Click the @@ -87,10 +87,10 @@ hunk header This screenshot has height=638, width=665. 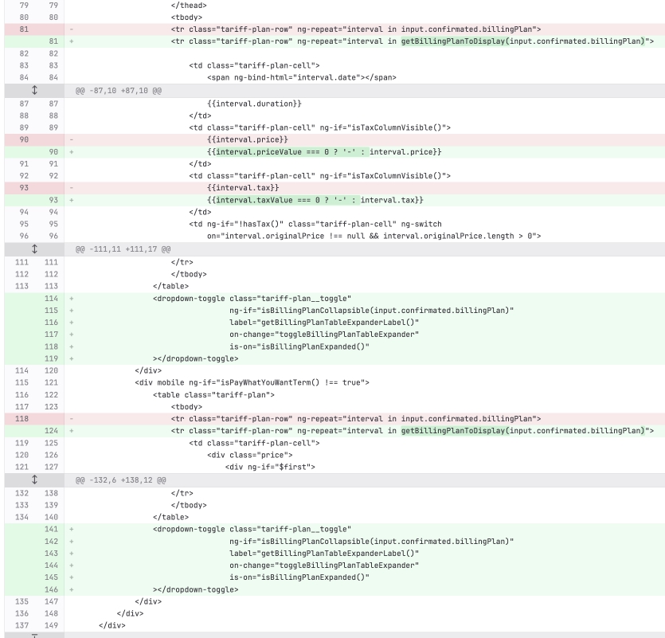click(x=119, y=91)
